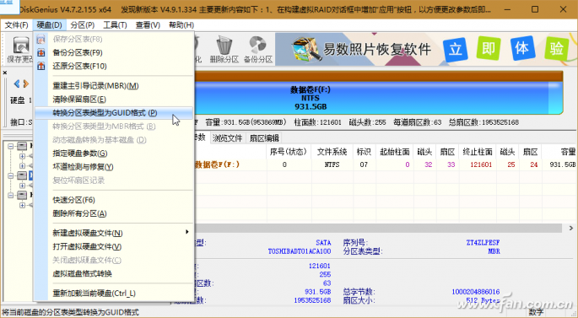
Task: Expand second disk's child partition node
Action: coord(22,186)
